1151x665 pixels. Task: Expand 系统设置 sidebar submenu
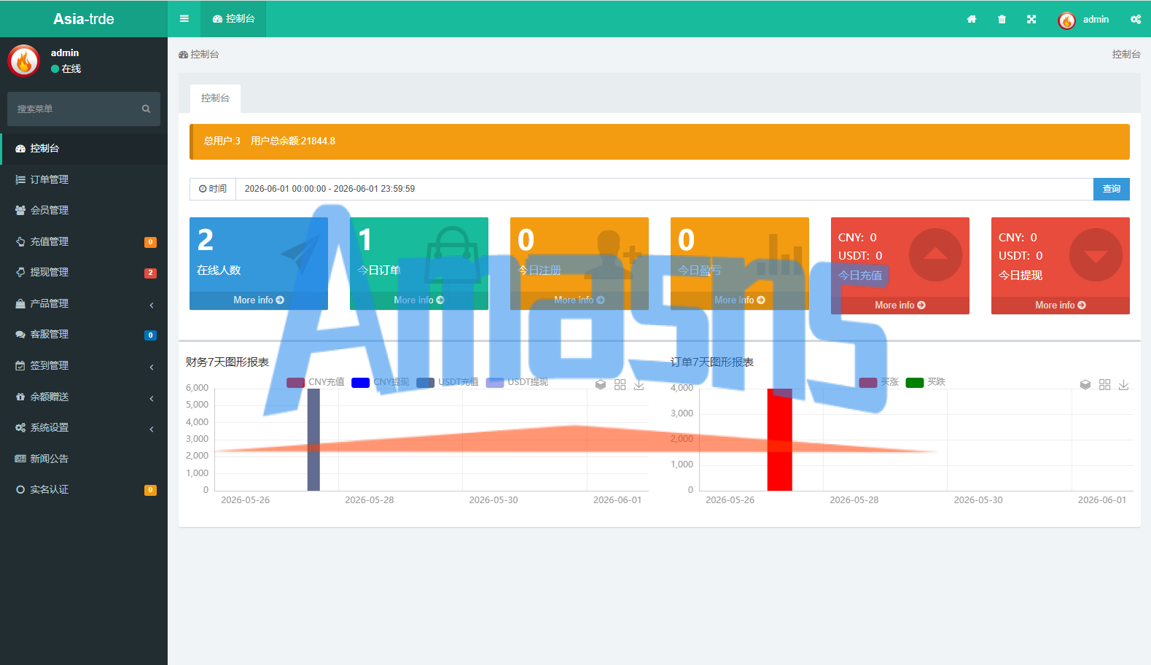pos(84,427)
